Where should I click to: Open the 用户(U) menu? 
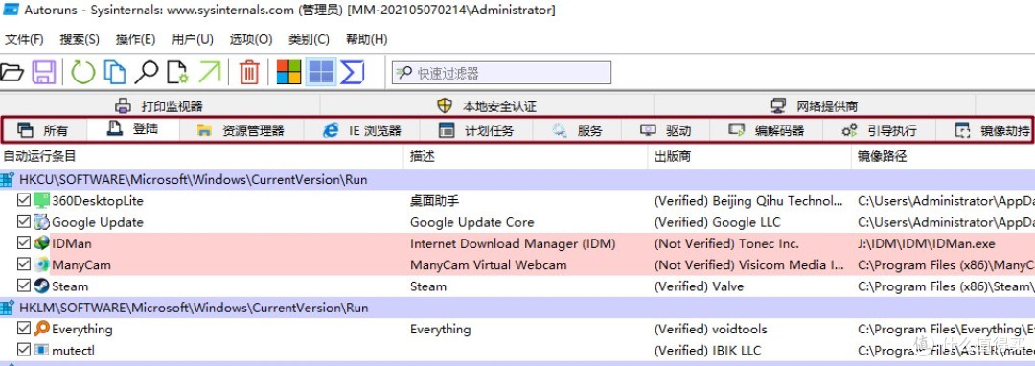(193, 39)
